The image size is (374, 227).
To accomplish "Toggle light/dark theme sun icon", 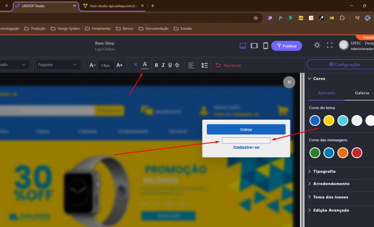I will (317, 45).
